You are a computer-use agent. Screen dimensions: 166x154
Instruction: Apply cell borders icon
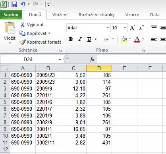106,39
